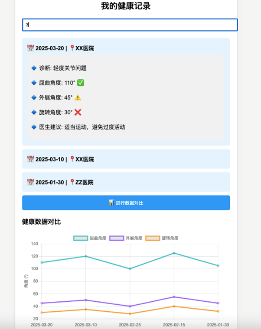Image resolution: width=261 pixels, height=329 pixels.
Task: Click the location pin before ZZ医院
Action: pyautogui.click(x=72, y=182)
